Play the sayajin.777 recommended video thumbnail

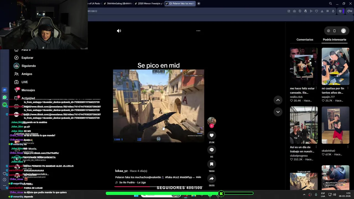pyautogui.click(x=335, y=66)
